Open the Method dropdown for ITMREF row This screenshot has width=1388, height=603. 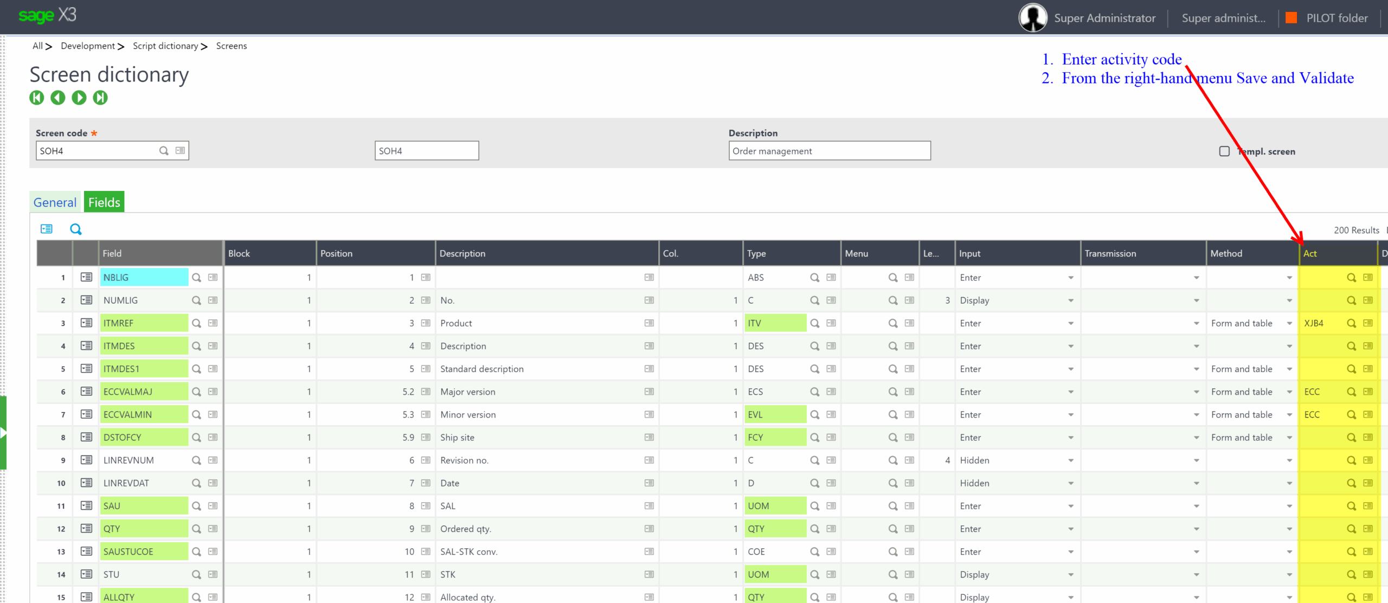coord(1289,324)
